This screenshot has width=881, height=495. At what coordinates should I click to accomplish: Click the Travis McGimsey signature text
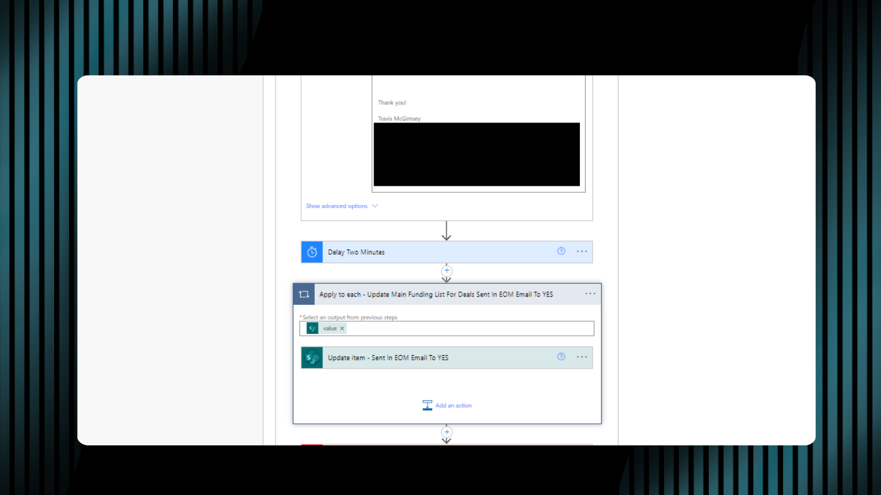399,119
